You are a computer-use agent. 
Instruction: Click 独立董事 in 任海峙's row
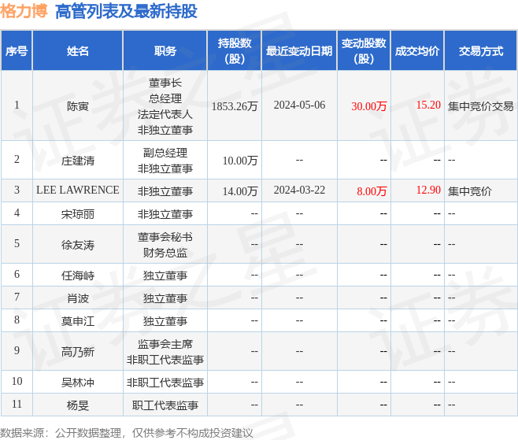(x=165, y=275)
